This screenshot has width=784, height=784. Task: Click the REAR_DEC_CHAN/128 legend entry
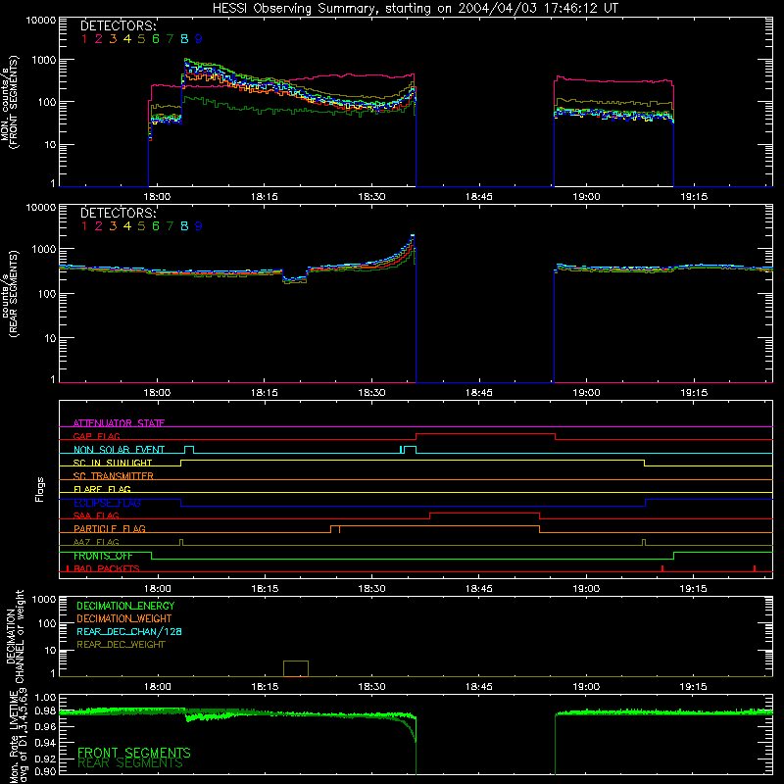point(129,631)
